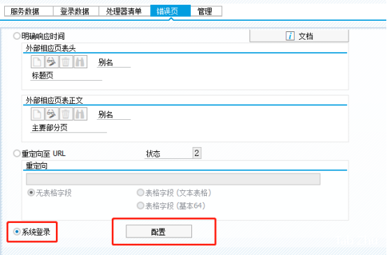387x255 pixels.
Task: Click the 重定向 URL input field
Action: tap(173, 179)
